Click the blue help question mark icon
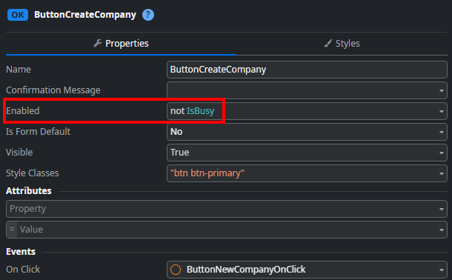Screen dimensions: 452x280 pyautogui.click(x=148, y=15)
